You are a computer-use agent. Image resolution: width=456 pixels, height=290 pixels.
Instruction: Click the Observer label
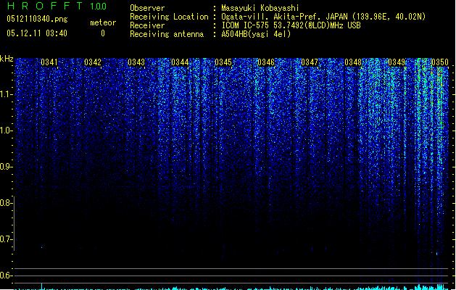147,8
